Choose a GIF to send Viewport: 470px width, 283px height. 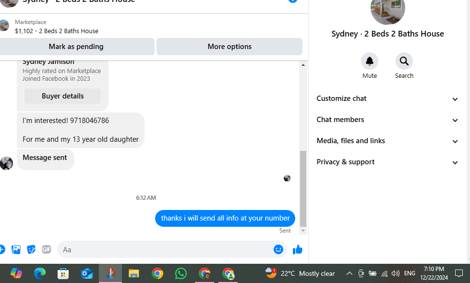46,249
